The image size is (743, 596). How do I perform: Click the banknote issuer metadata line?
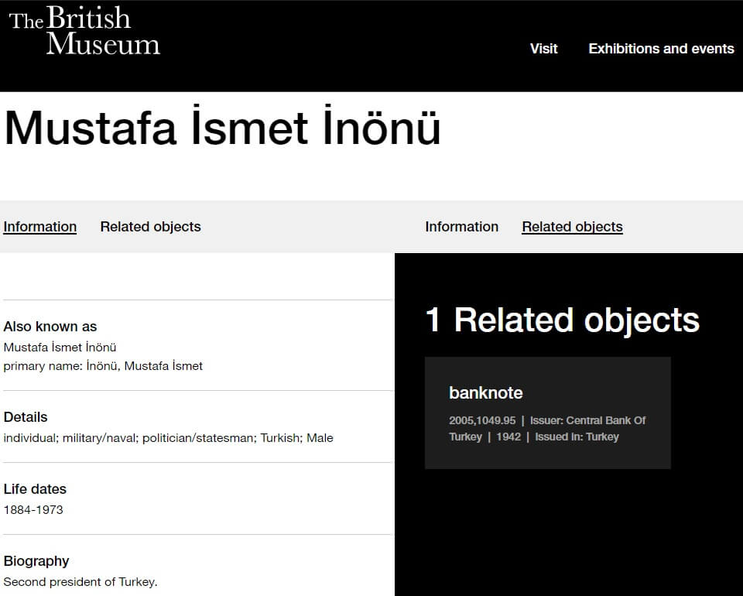click(x=546, y=429)
